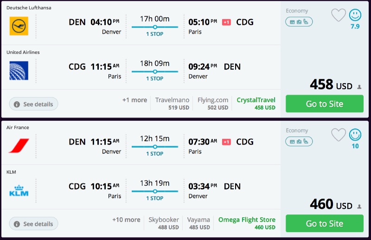This screenshot has width=371, height=240.
Task: Favorite the 458 USD Lufthansa flight
Action: pos(339,15)
